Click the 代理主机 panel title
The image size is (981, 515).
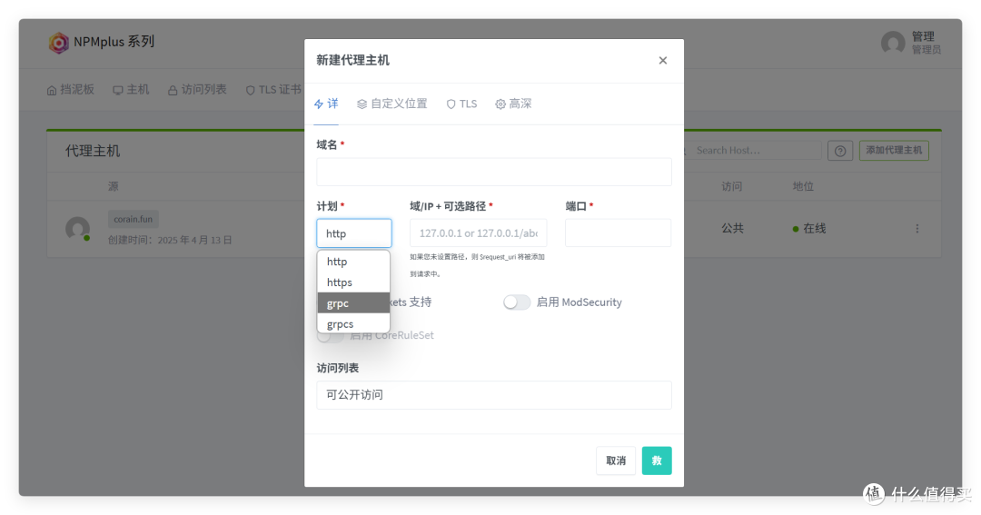point(93,151)
